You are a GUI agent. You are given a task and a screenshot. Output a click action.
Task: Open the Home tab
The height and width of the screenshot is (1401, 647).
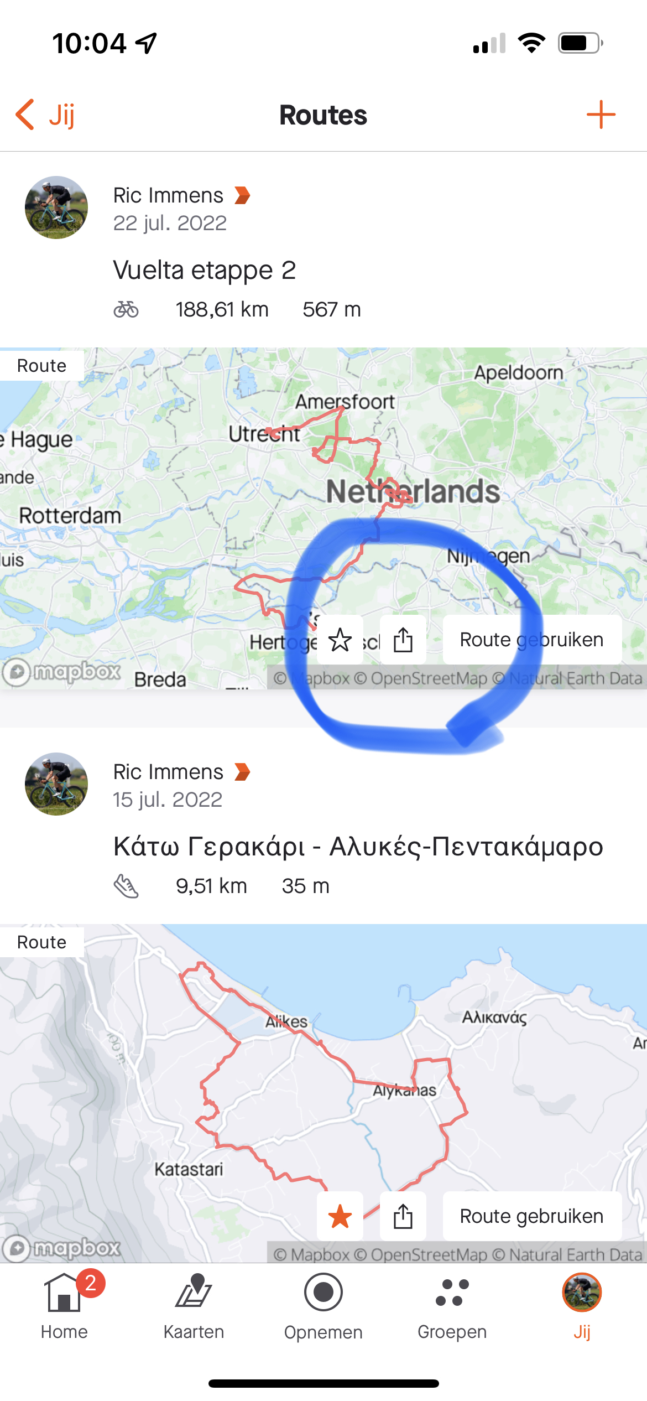[65, 1306]
